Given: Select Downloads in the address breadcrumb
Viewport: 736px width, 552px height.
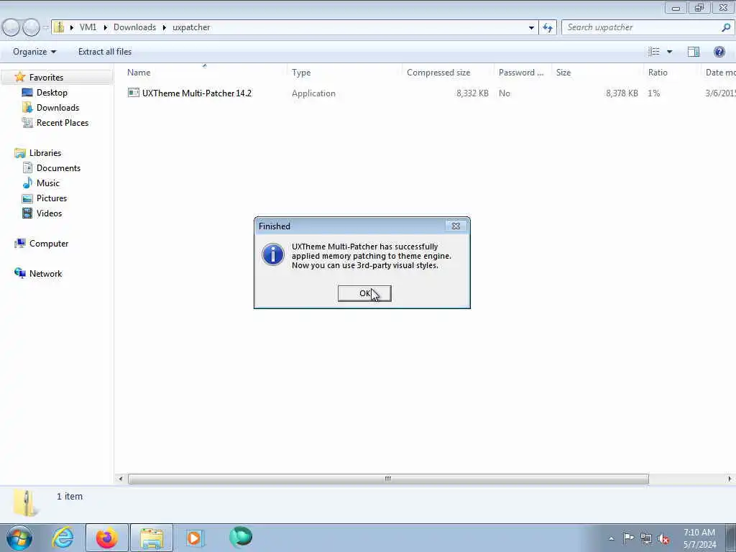Looking at the screenshot, I should click(134, 27).
